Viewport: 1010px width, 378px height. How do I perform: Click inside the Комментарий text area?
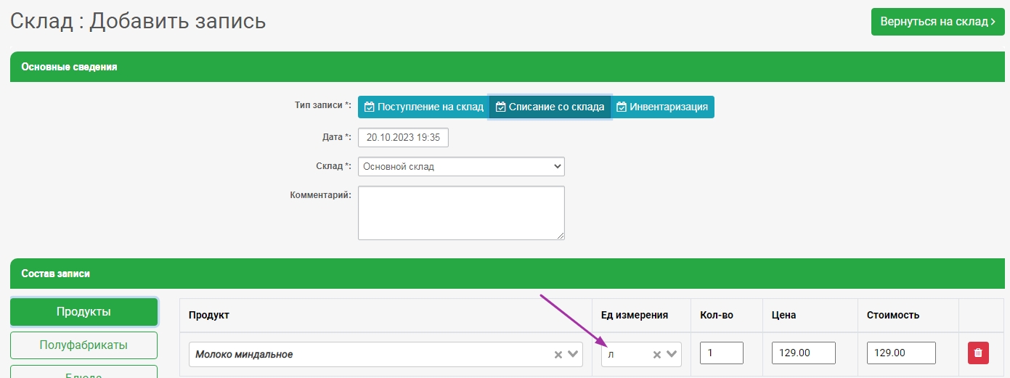click(x=461, y=213)
